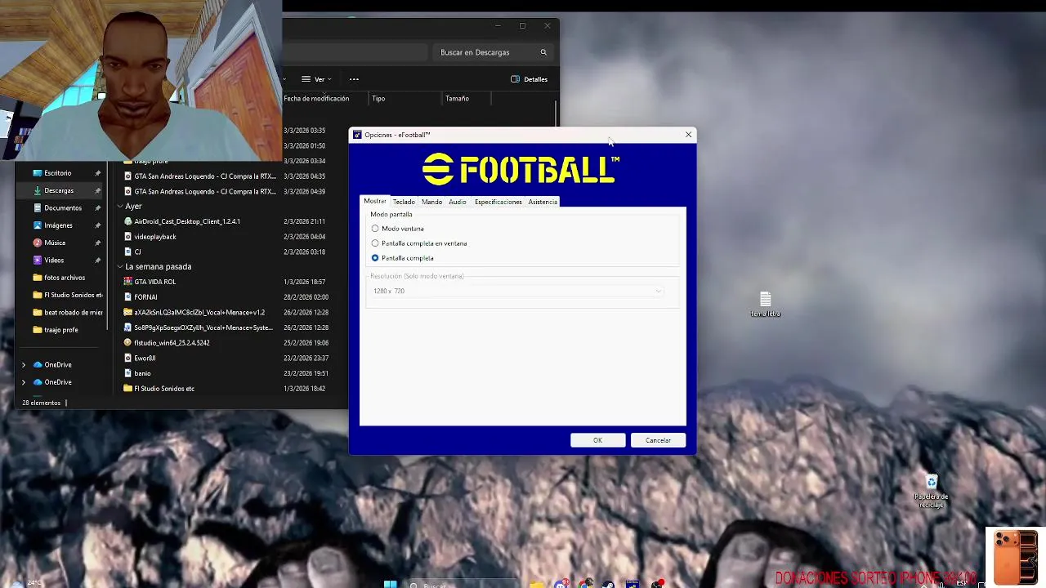The image size is (1046, 588).
Task: Select the flstudio_win64_25.2.4.5242 installer
Action: click(172, 343)
